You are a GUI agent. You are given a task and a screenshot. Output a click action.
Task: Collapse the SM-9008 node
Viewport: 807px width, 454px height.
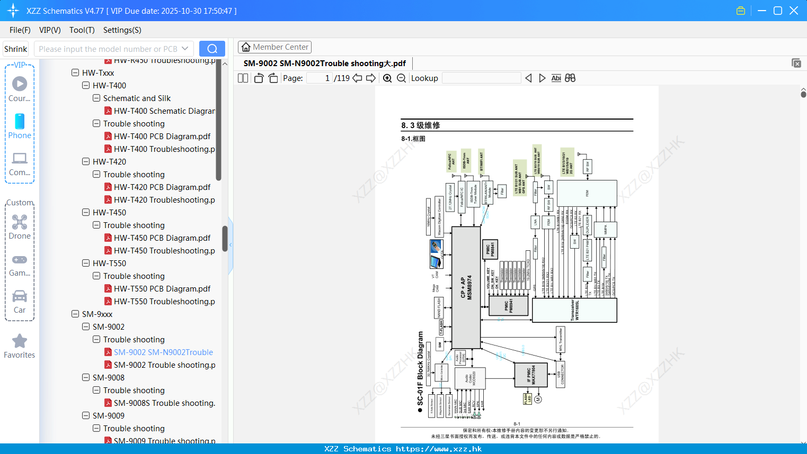point(86,377)
